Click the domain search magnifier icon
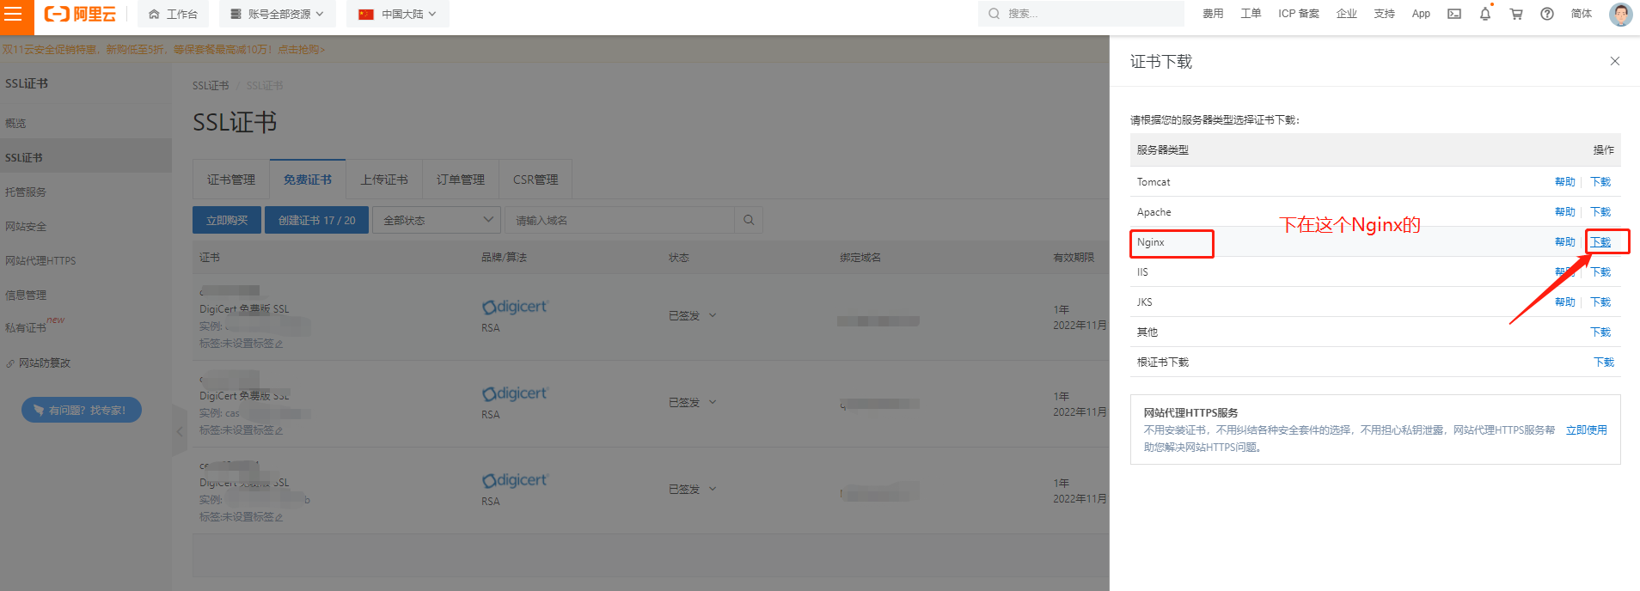1640x591 pixels. click(749, 221)
